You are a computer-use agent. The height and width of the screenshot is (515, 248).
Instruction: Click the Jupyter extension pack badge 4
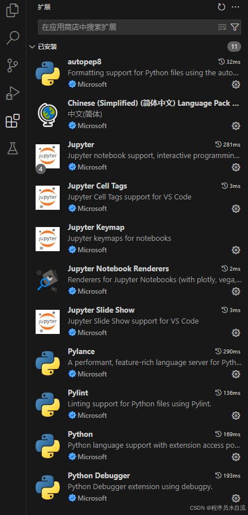click(x=41, y=169)
